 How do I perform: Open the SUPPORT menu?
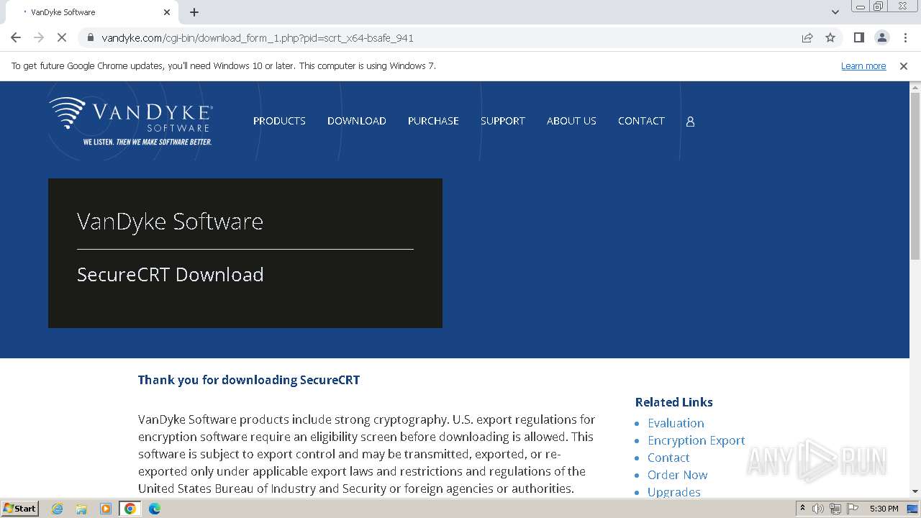[x=503, y=121]
